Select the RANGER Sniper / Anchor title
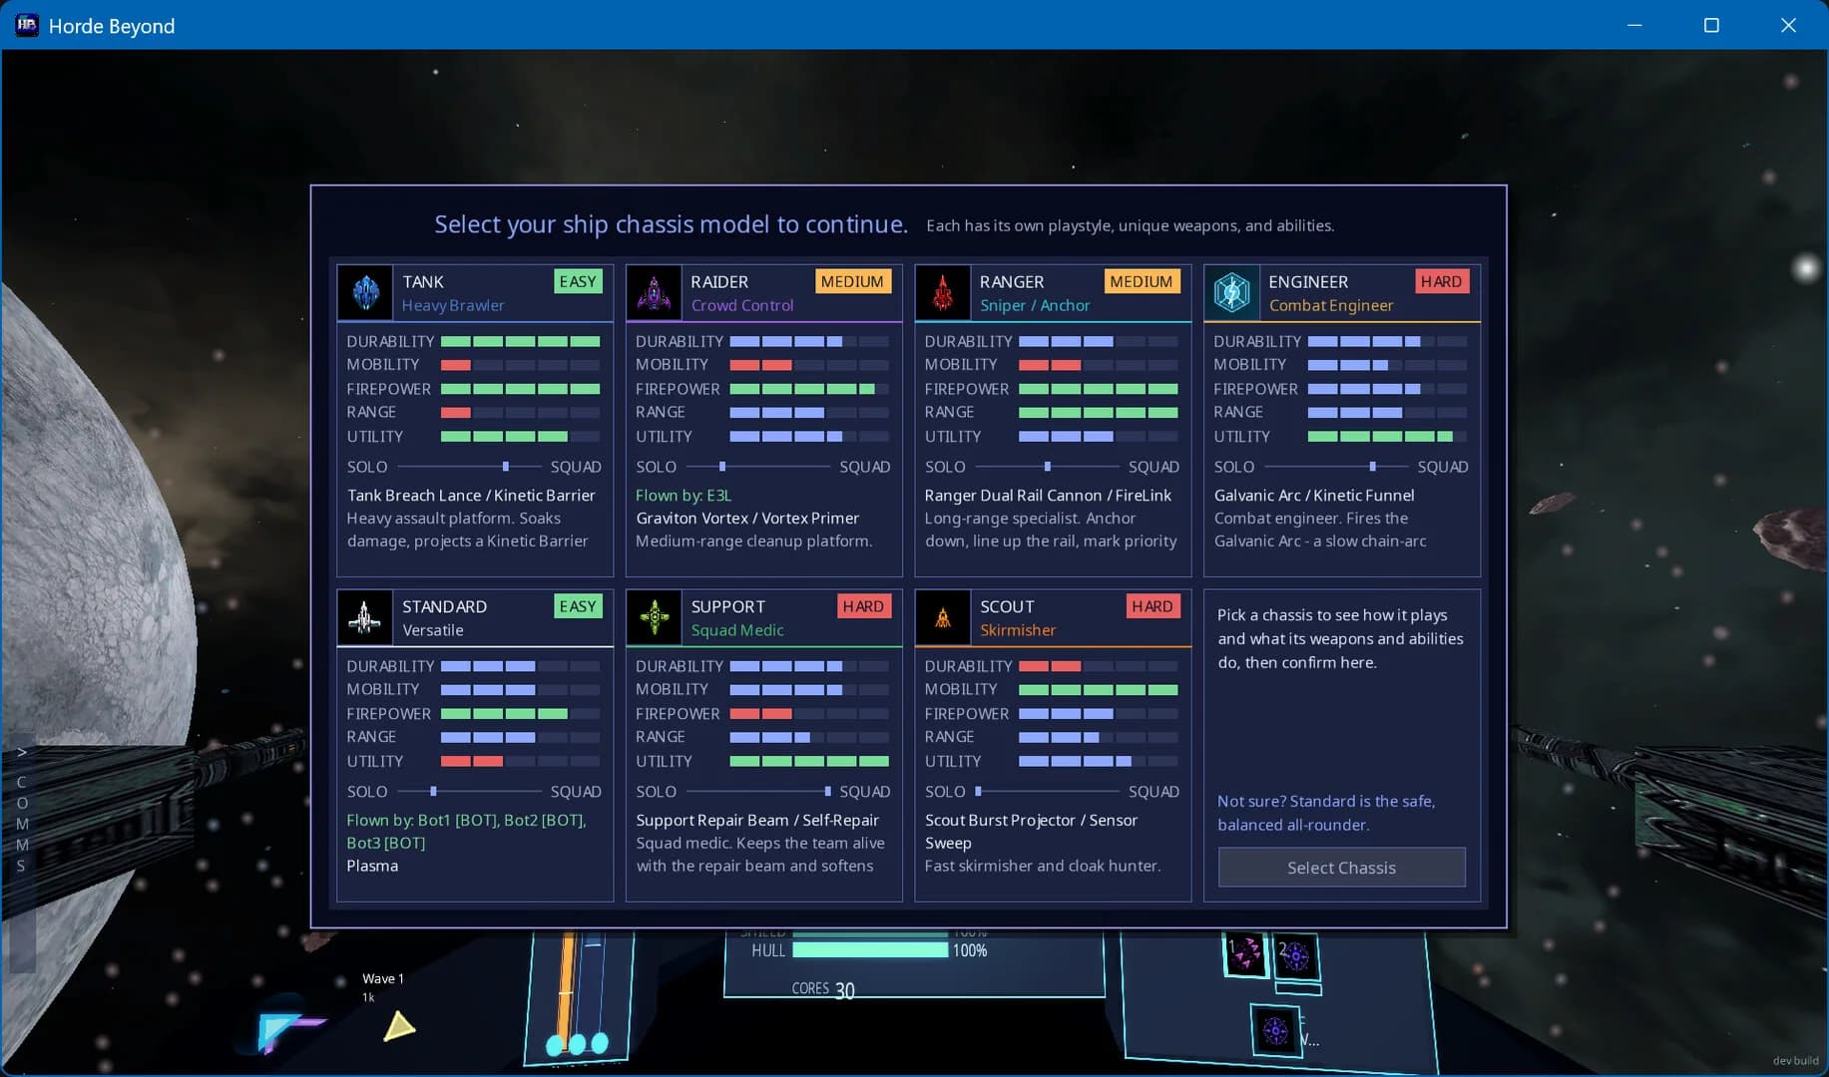This screenshot has height=1077, width=1829. click(x=1035, y=293)
